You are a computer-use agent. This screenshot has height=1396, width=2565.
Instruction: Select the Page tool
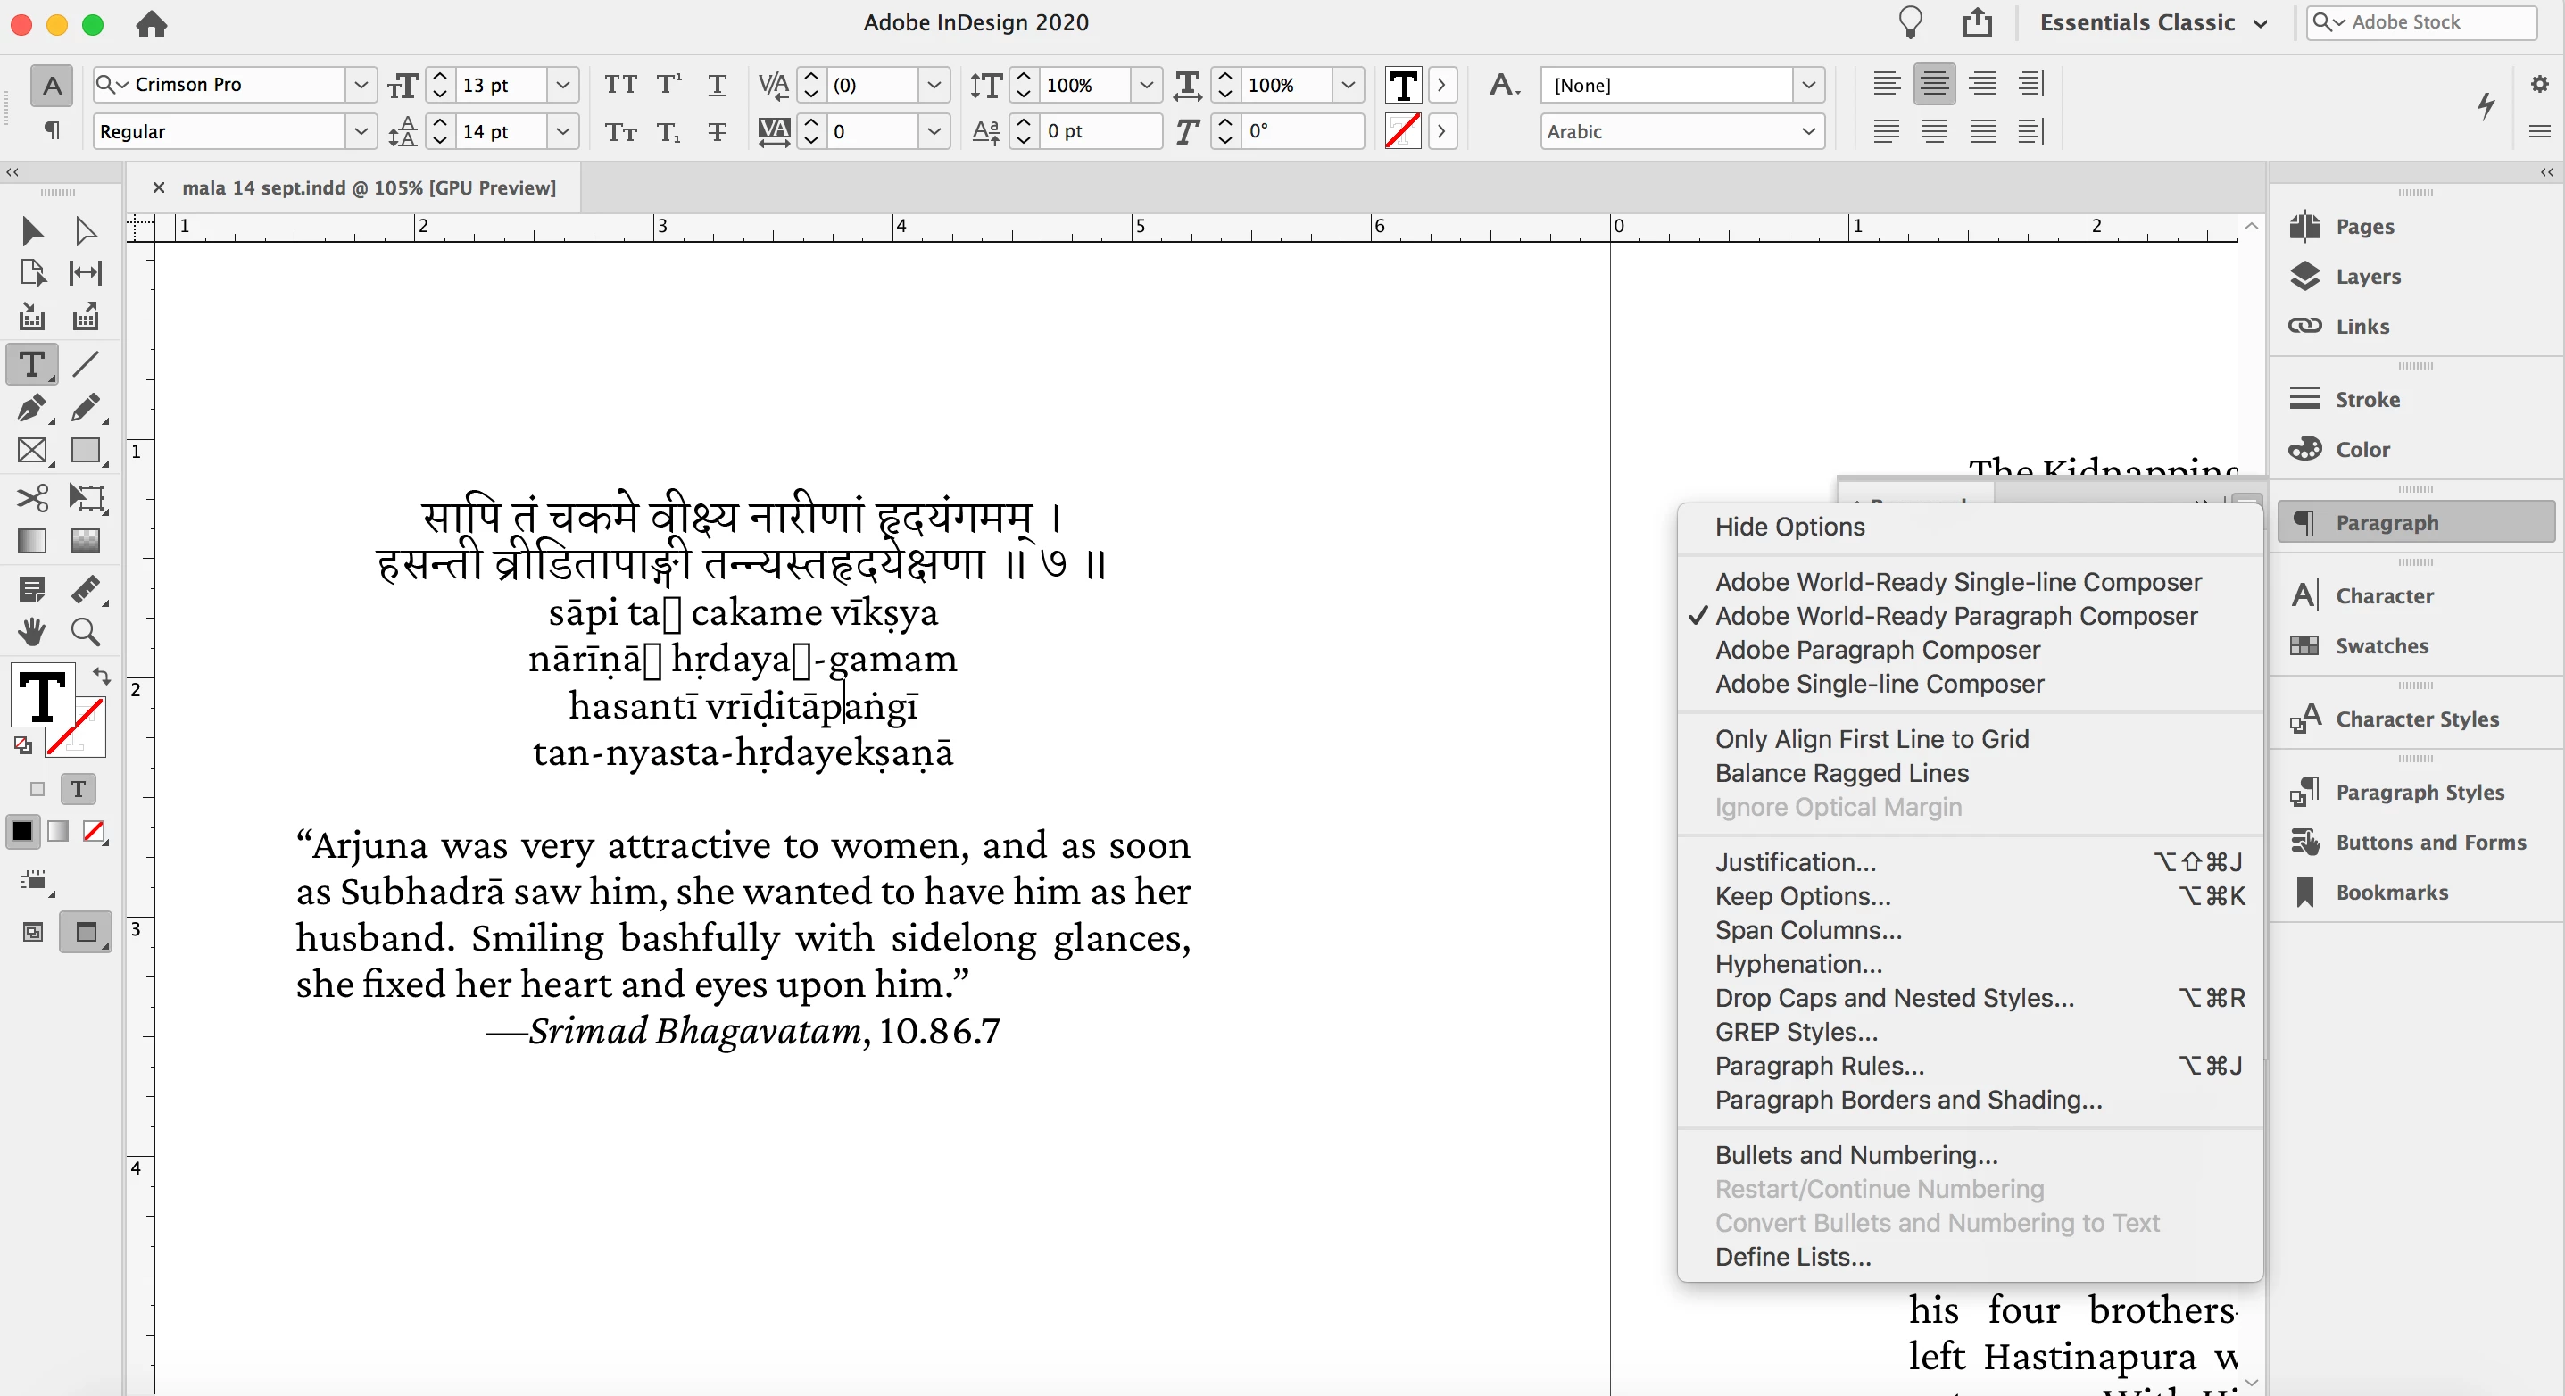click(x=32, y=273)
